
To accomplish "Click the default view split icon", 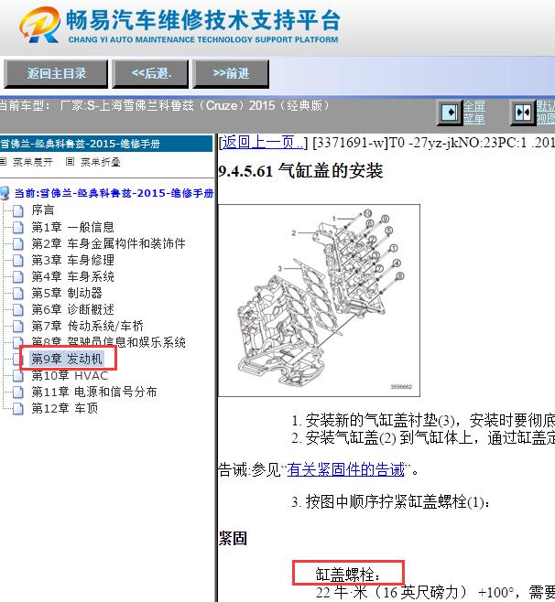I will (523, 113).
